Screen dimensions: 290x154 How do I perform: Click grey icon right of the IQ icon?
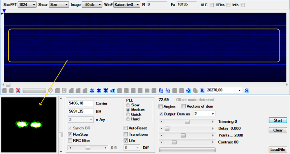click(x=174, y=90)
